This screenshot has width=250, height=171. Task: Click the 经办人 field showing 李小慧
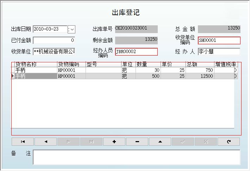(219, 52)
